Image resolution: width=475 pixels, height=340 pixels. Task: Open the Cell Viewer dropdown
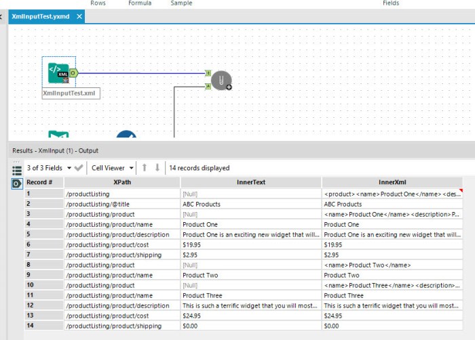click(x=112, y=168)
